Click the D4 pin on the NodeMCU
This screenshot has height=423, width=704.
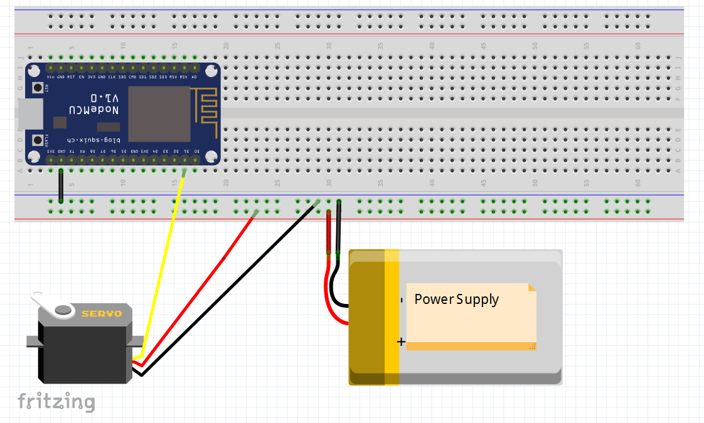(x=154, y=160)
